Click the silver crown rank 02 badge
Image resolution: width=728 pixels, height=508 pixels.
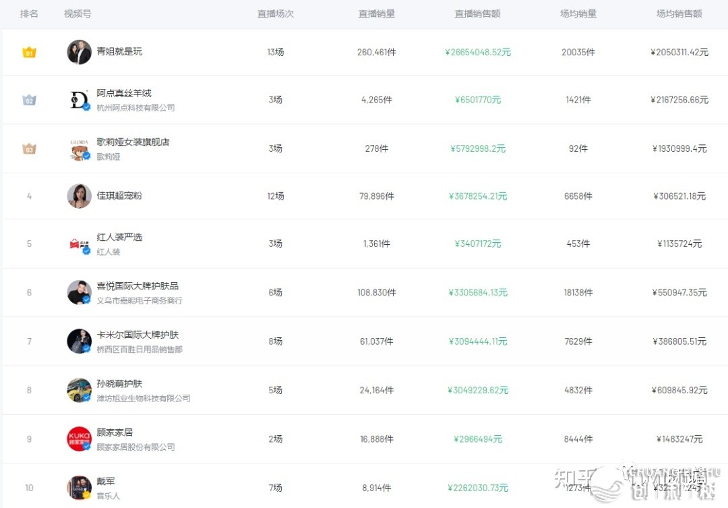coord(29,100)
